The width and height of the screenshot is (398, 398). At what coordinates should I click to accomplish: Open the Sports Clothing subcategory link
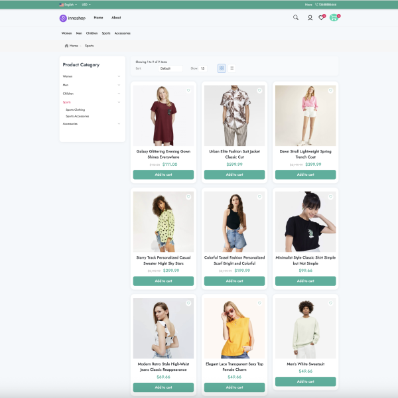(x=75, y=109)
